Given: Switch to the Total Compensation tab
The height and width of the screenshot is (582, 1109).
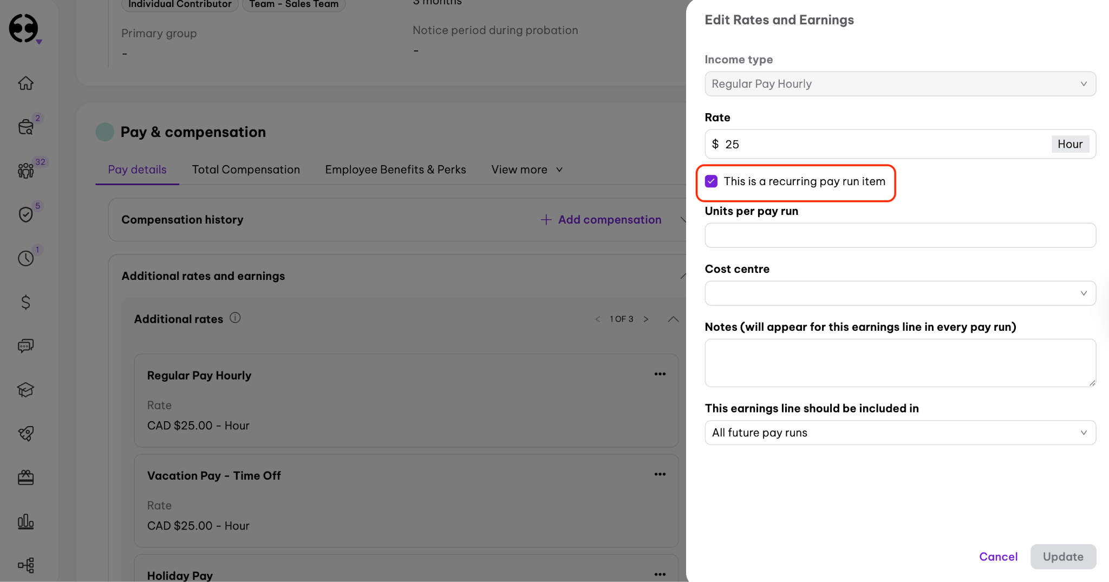Looking at the screenshot, I should click(246, 169).
